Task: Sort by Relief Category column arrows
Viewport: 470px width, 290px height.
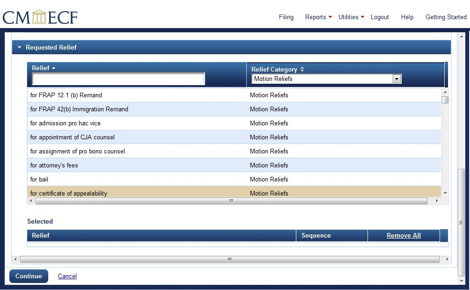Action: 302,70
